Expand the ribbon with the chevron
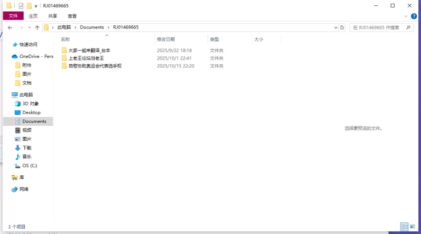The height and width of the screenshot is (234, 421). 406,16
